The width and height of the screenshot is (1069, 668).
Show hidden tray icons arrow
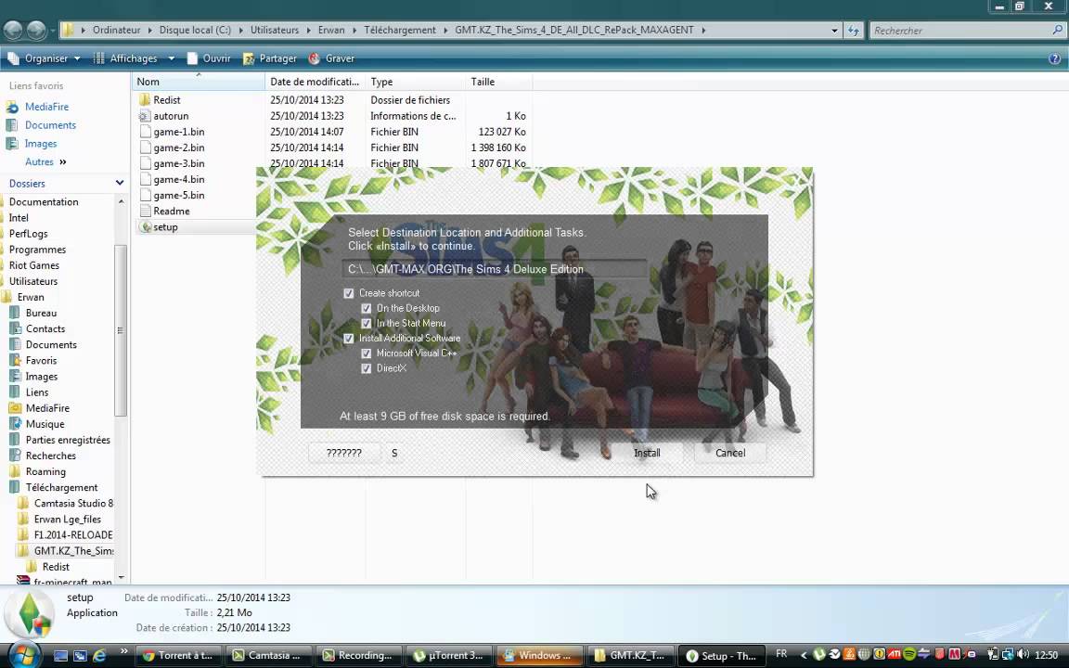803,655
